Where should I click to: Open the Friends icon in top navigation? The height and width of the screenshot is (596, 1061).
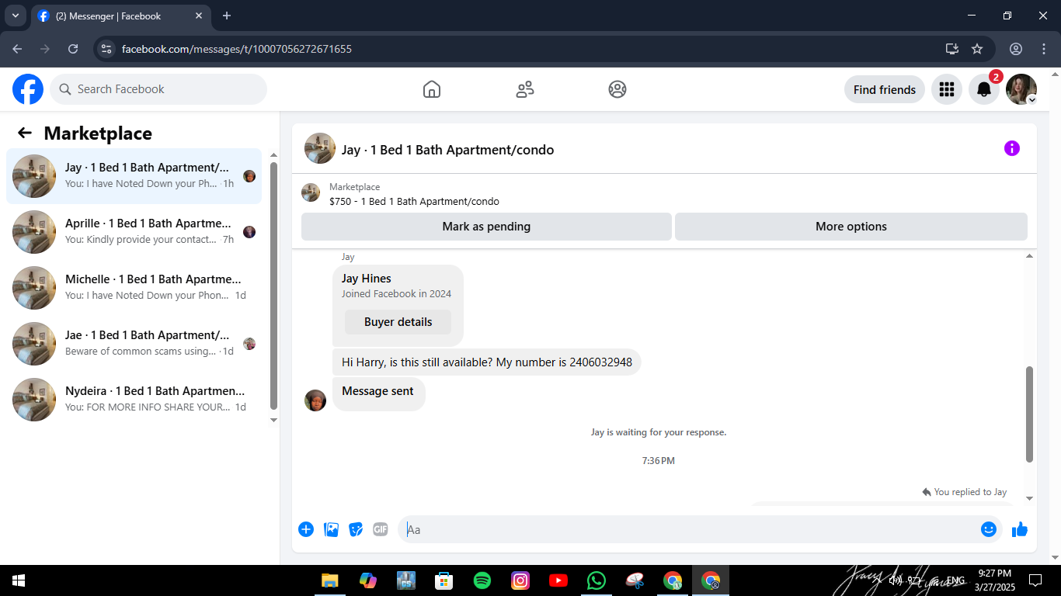tap(525, 89)
